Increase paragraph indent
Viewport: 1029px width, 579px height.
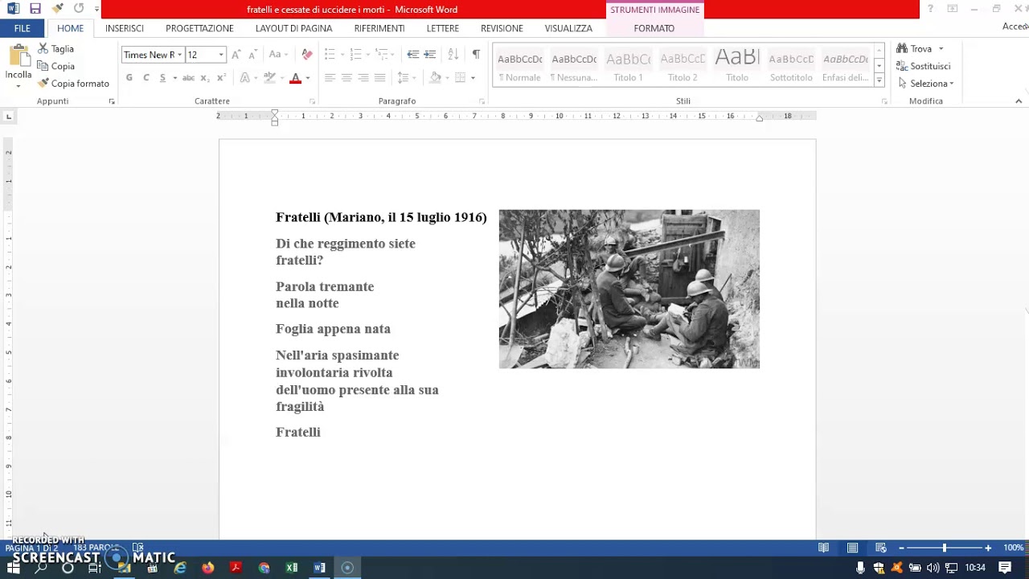[430, 55]
